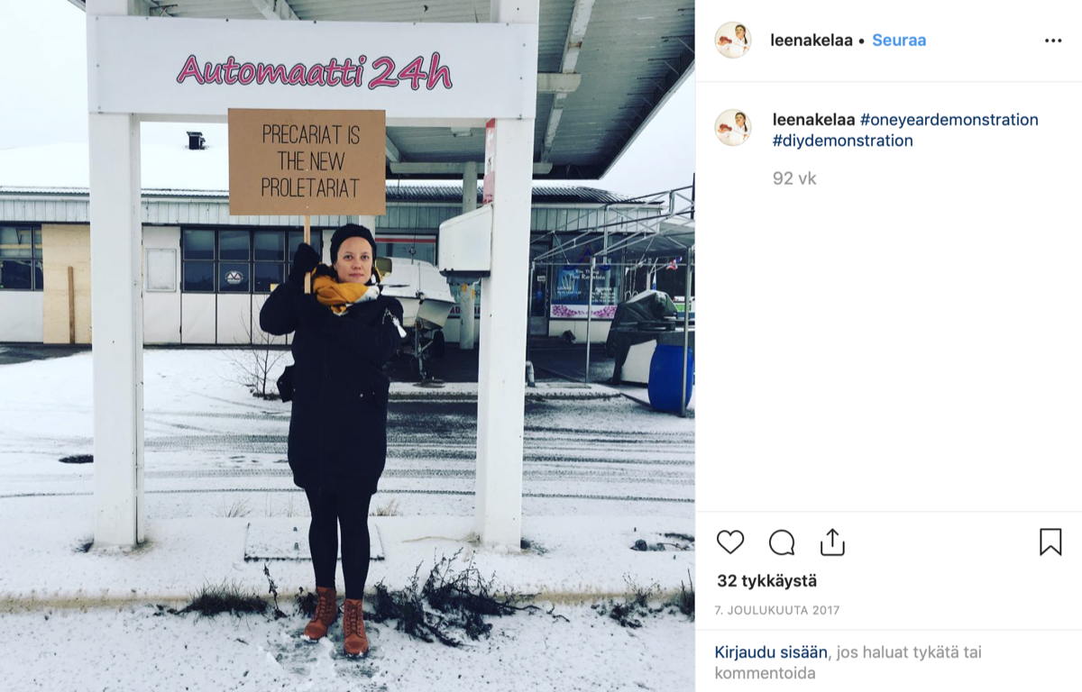The image size is (1082, 692).
Task: Click the avatar next to the caption
Action: [x=733, y=128]
